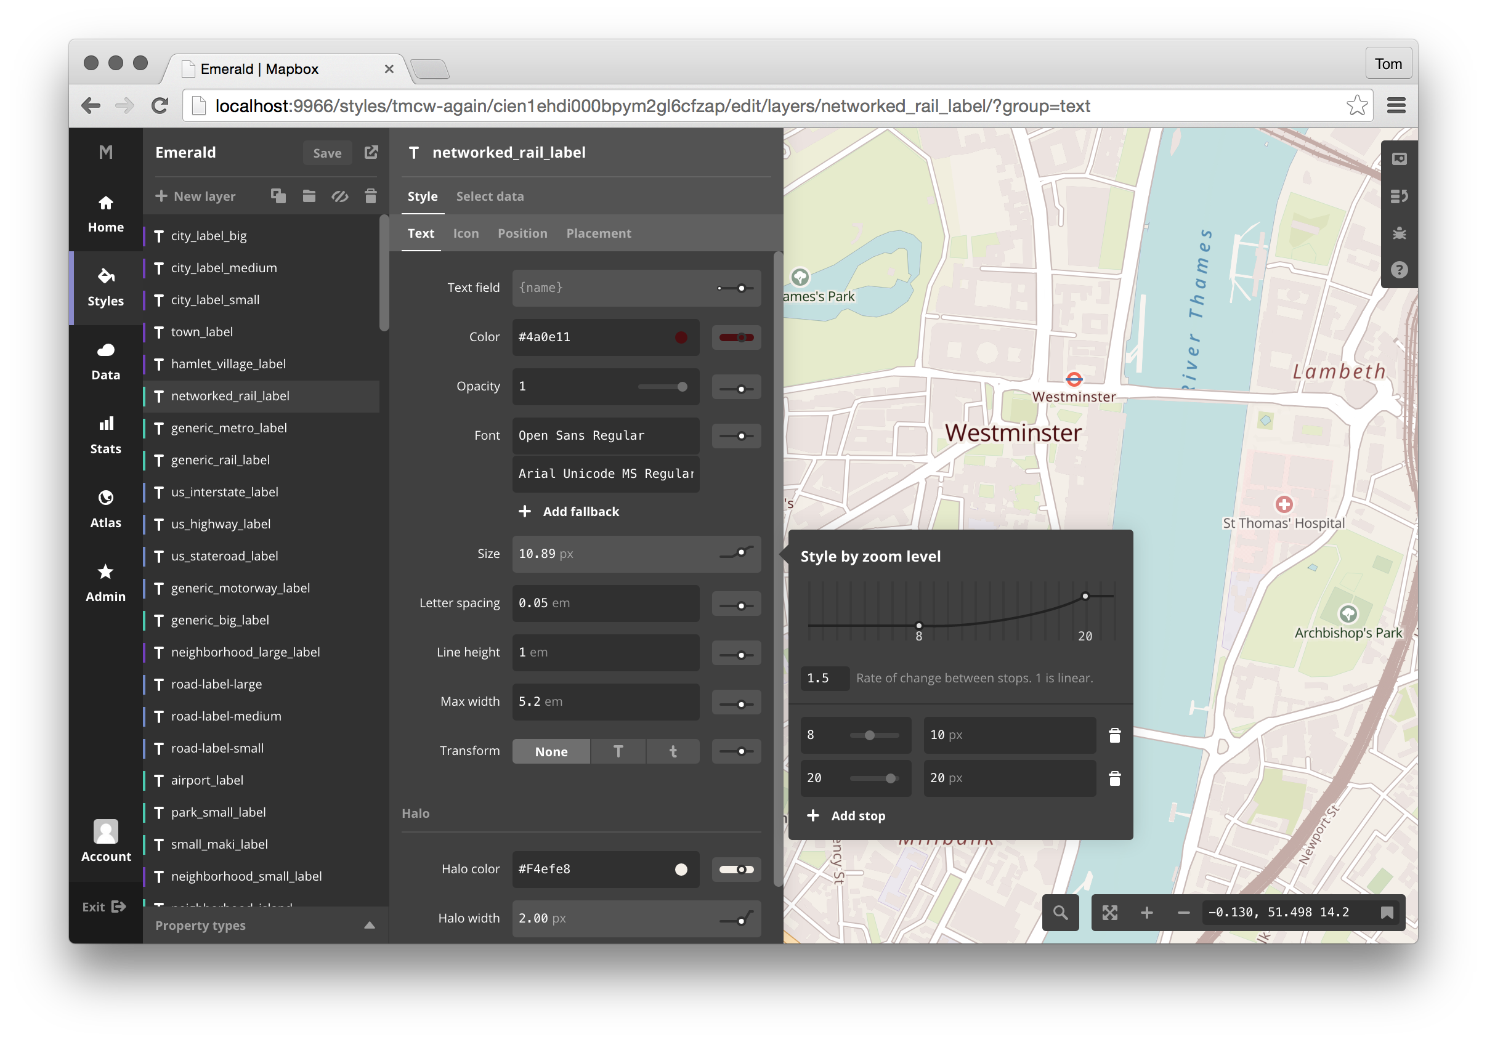The image size is (1487, 1042).
Task: Click the hide layer visibility icon
Action: pyautogui.click(x=340, y=196)
